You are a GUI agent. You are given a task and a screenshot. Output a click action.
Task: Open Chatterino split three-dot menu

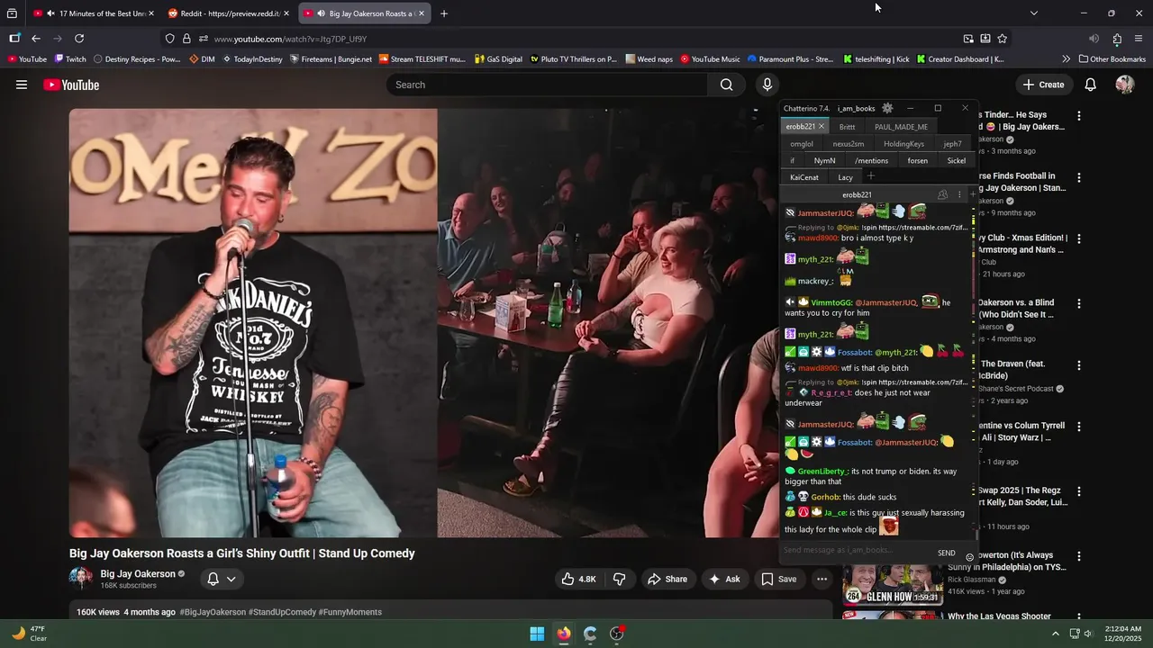click(x=958, y=194)
